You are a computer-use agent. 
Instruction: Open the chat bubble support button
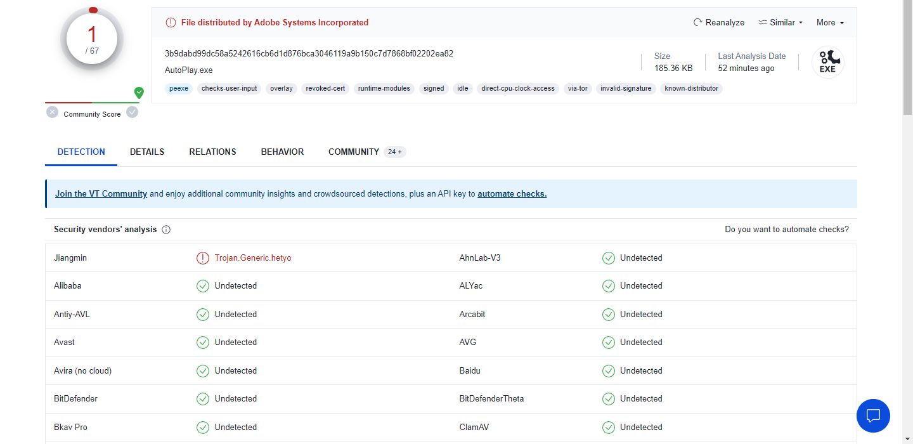[x=873, y=415]
